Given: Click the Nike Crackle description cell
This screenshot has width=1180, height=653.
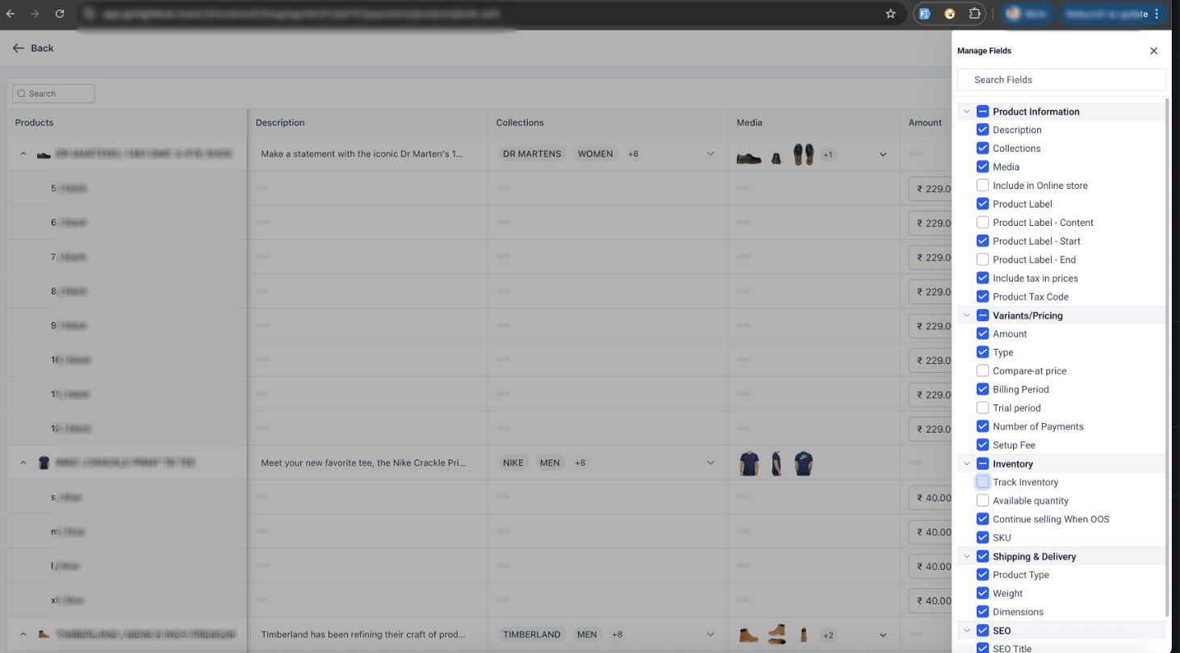Looking at the screenshot, I should point(367,463).
